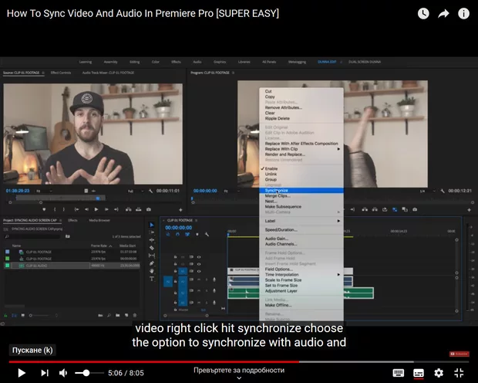
Task: Toggle the top video track's eye visibility
Action: coord(199,256)
